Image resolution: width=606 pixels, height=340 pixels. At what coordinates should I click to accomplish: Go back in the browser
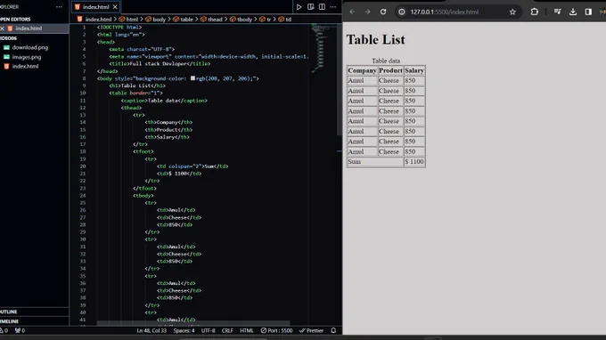tap(352, 12)
